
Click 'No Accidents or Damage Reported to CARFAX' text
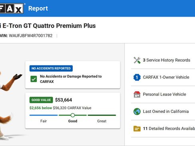[x=71, y=79]
